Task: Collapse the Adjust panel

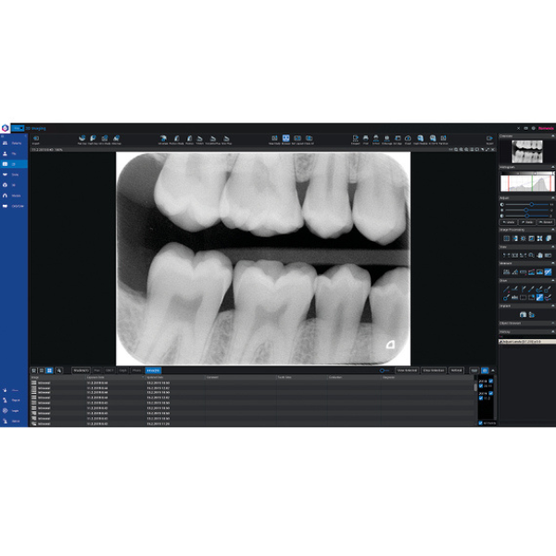Action: pyautogui.click(x=552, y=198)
